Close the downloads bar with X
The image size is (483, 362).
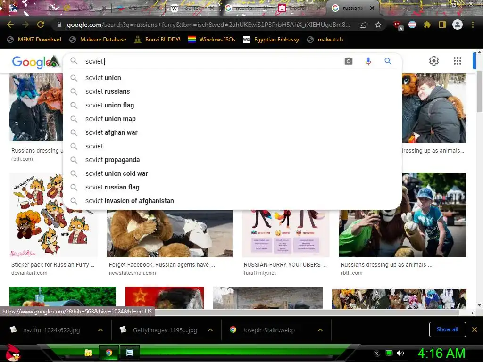(x=475, y=329)
